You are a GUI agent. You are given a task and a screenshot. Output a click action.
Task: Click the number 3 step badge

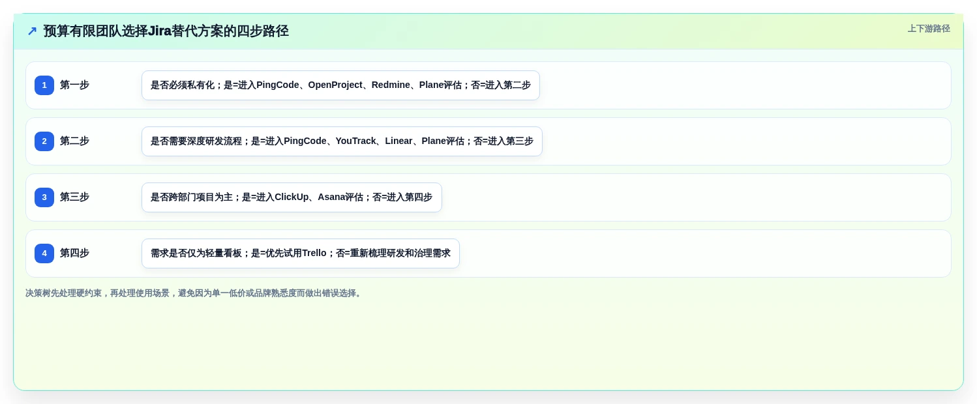(x=44, y=197)
